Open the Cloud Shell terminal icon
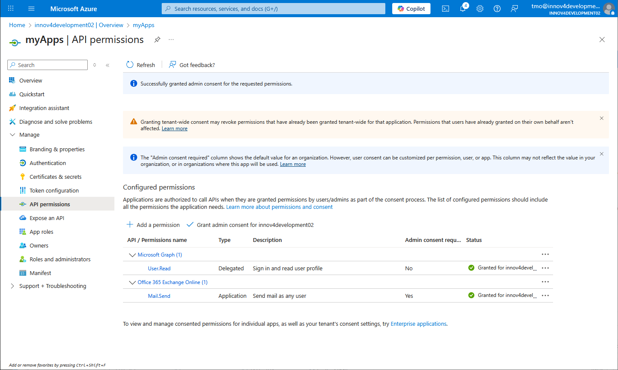Image resolution: width=618 pixels, height=370 pixels. tap(446, 9)
